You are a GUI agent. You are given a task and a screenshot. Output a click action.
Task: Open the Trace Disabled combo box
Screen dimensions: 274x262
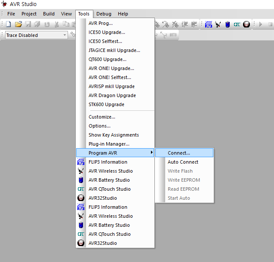[x=37, y=35]
